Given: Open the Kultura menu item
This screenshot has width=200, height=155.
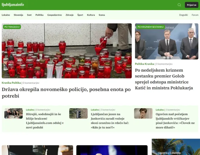Looking at the screenshot, I should 91,15.
